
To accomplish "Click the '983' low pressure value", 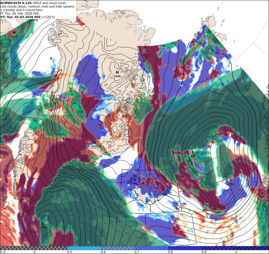I will pyautogui.click(x=231, y=184).
